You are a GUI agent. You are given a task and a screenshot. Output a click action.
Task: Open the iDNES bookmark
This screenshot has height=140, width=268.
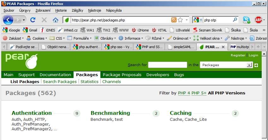point(48,30)
